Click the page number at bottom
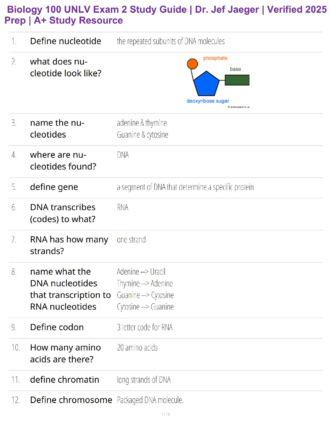 click(165, 414)
